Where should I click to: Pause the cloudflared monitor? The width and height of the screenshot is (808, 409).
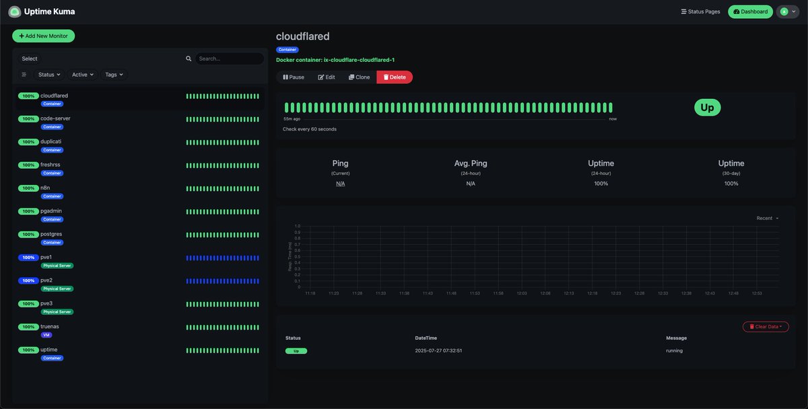(x=292, y=76)
